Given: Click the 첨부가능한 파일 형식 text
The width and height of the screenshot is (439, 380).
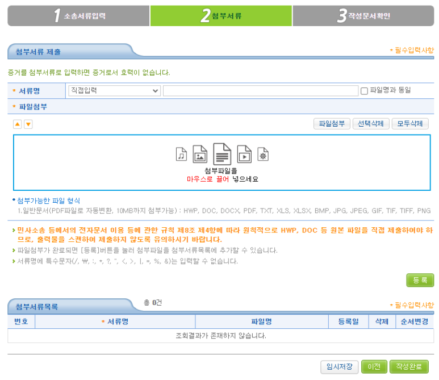Looking at the screenshot, I should pos(48,201).
